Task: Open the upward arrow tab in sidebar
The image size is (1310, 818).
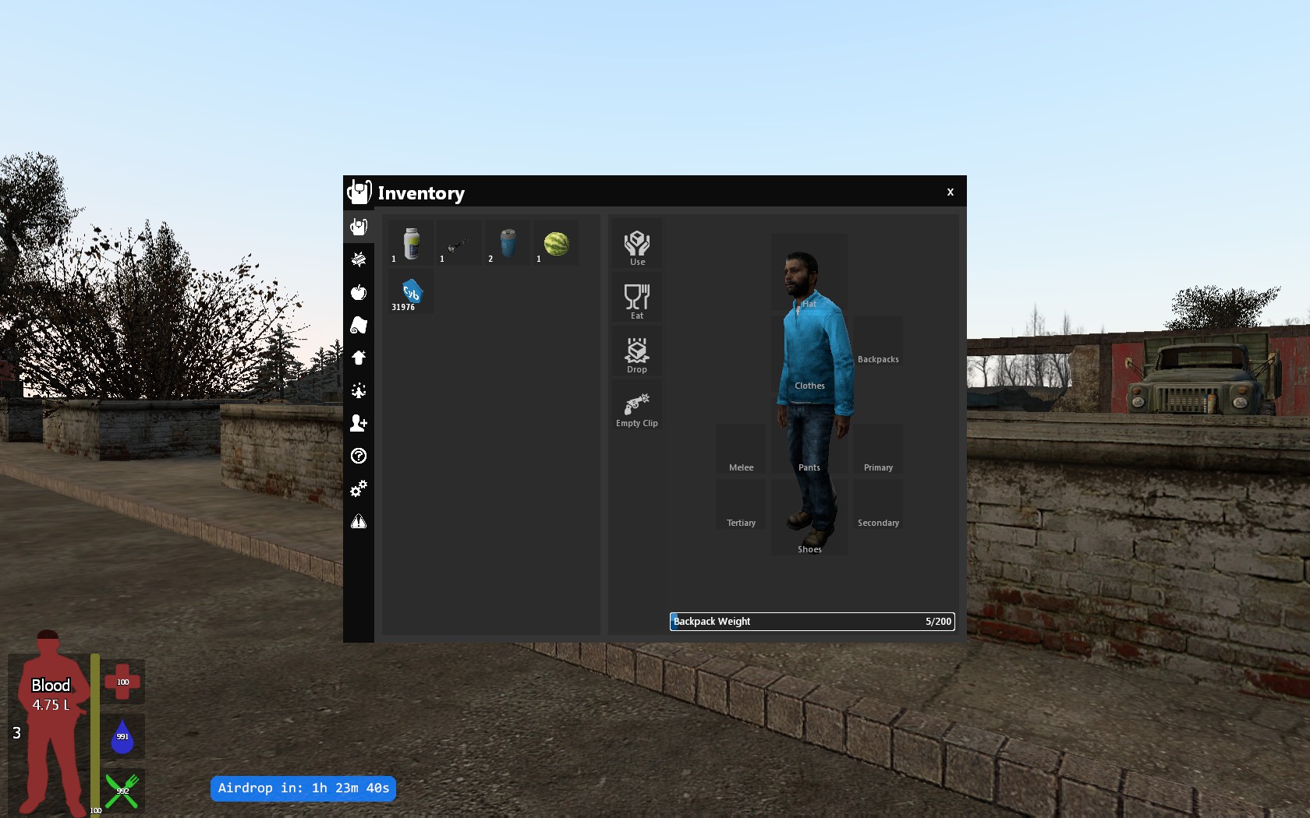Action: (359, 358)
